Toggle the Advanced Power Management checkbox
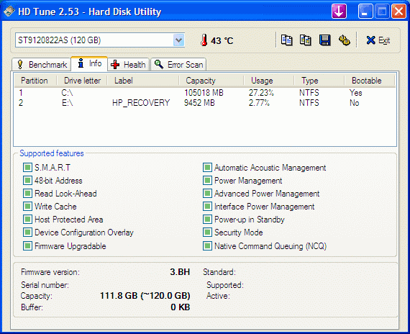Viewport: 410px width, 334px height. [x=207, y=194]
